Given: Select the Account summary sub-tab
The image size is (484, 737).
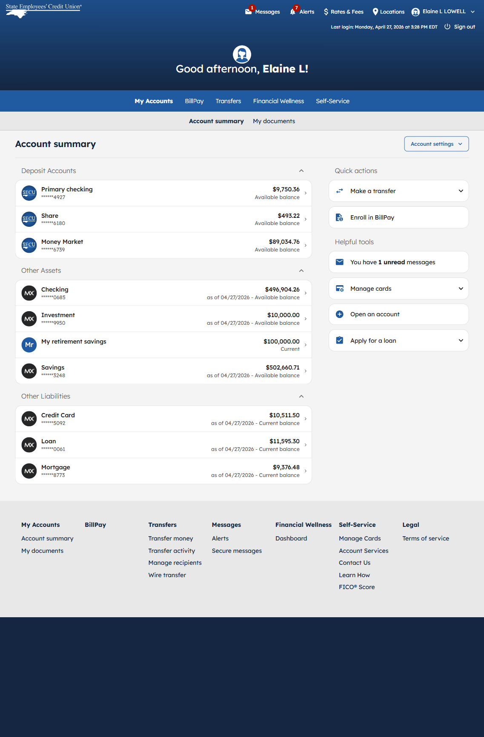Looking at the screenshot, I should tap(216, 121).
